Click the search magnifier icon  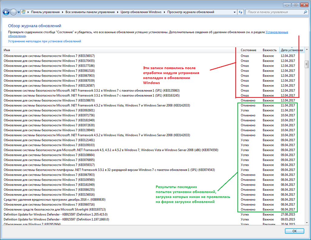tap(305, 12)
